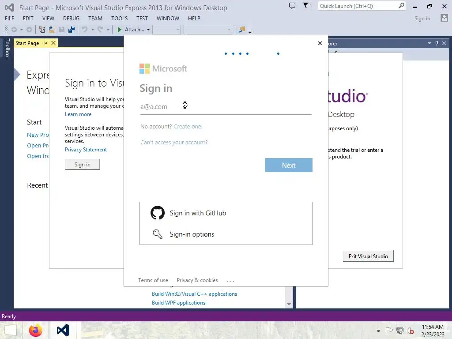Click the network tray icon

coord(400,331)
